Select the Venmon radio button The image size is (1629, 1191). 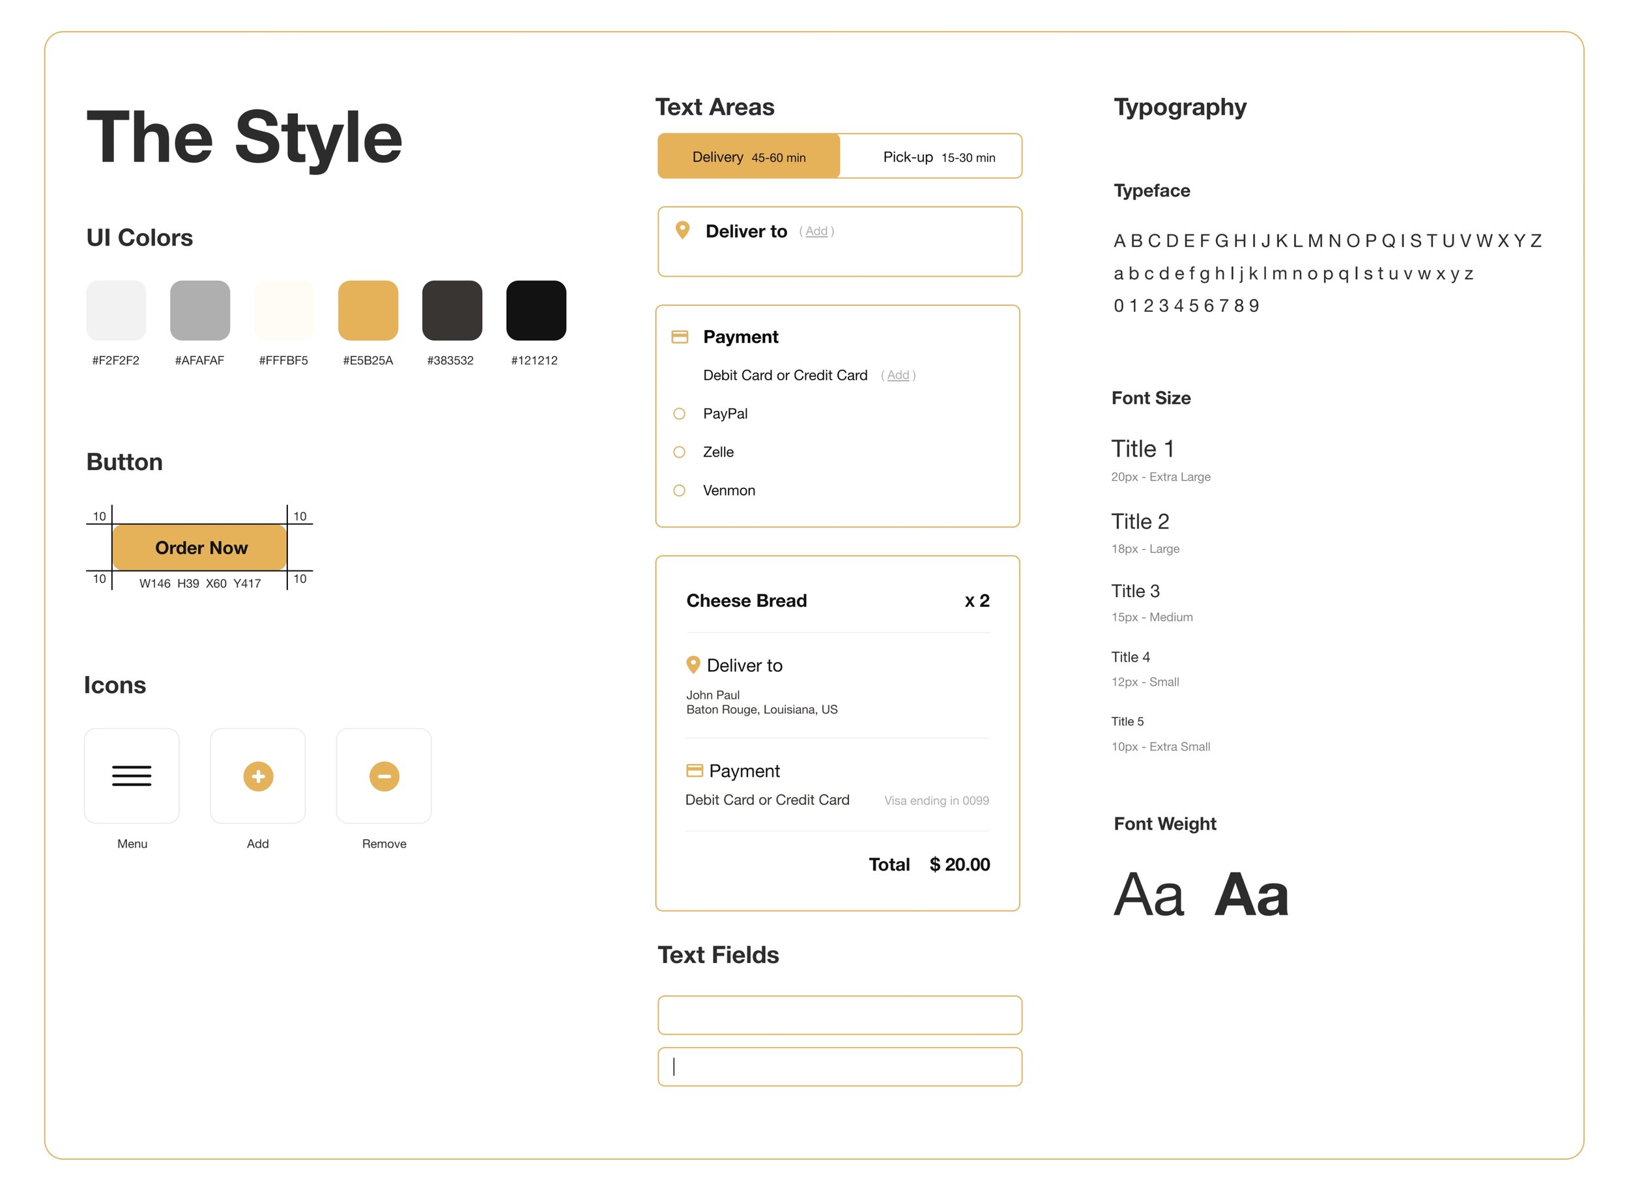click(679, 490)
